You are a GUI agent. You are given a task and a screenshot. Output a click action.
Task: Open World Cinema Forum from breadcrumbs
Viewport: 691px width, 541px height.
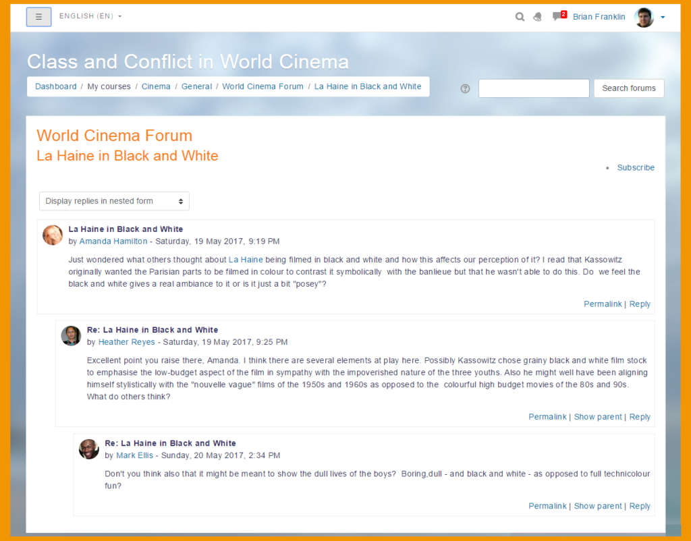[x=262, y=86]
